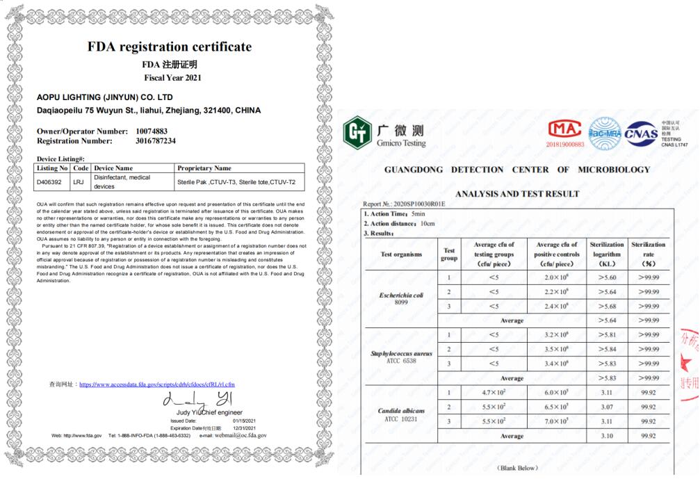This screenshot has width=700, height=479.
Task: Click the 'Sterilization logarithm (KL)' column header
Action: [607, 254]
